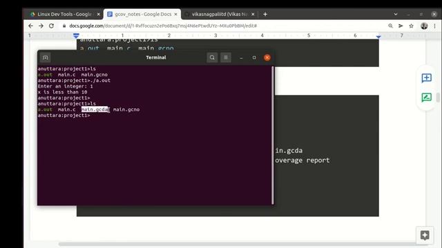Go forward in browser history
Screen dimensions: 442x248
click(x=41, y=25)
